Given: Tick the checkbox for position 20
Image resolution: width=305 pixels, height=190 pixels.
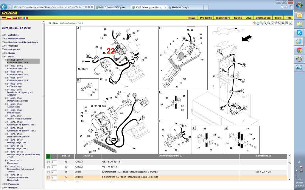Looking at the screenshot, I should [49, 167].
